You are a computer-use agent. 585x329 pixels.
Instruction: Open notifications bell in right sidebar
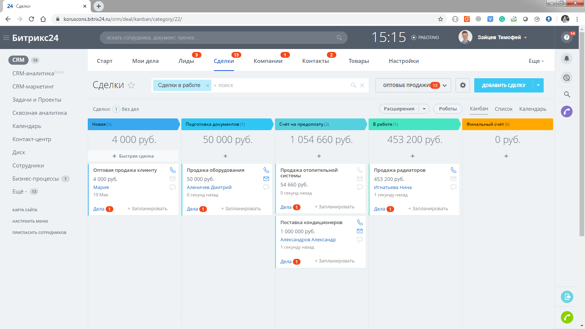[567, 58]
